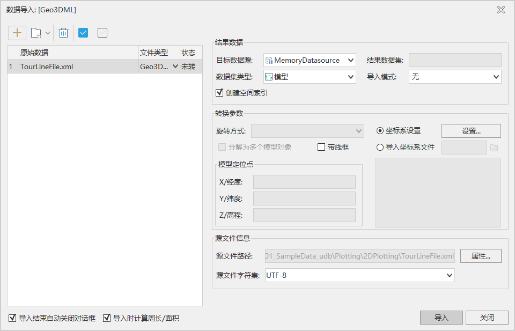The image size is (515, 331).
Task: Click the blue select-all check icon
Action: coord(83,33)
